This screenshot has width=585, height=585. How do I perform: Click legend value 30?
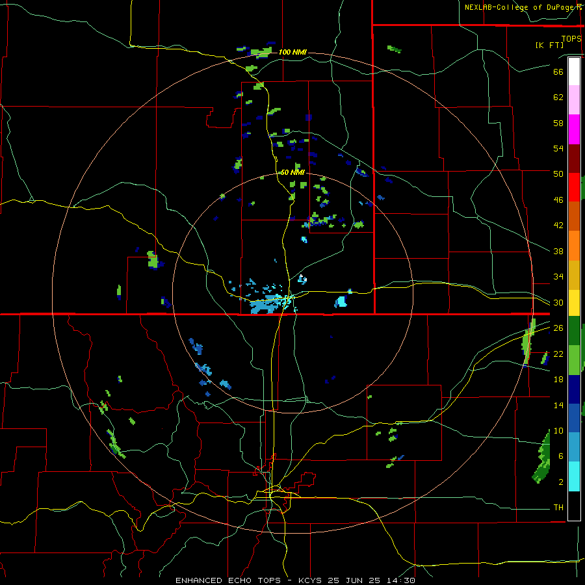click(x=558, y=302)
